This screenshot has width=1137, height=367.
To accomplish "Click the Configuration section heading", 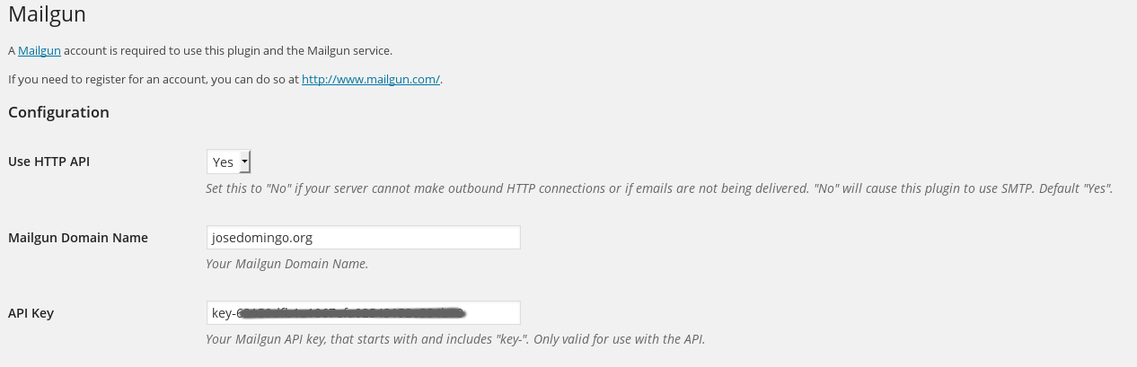I will click(58, 112).
